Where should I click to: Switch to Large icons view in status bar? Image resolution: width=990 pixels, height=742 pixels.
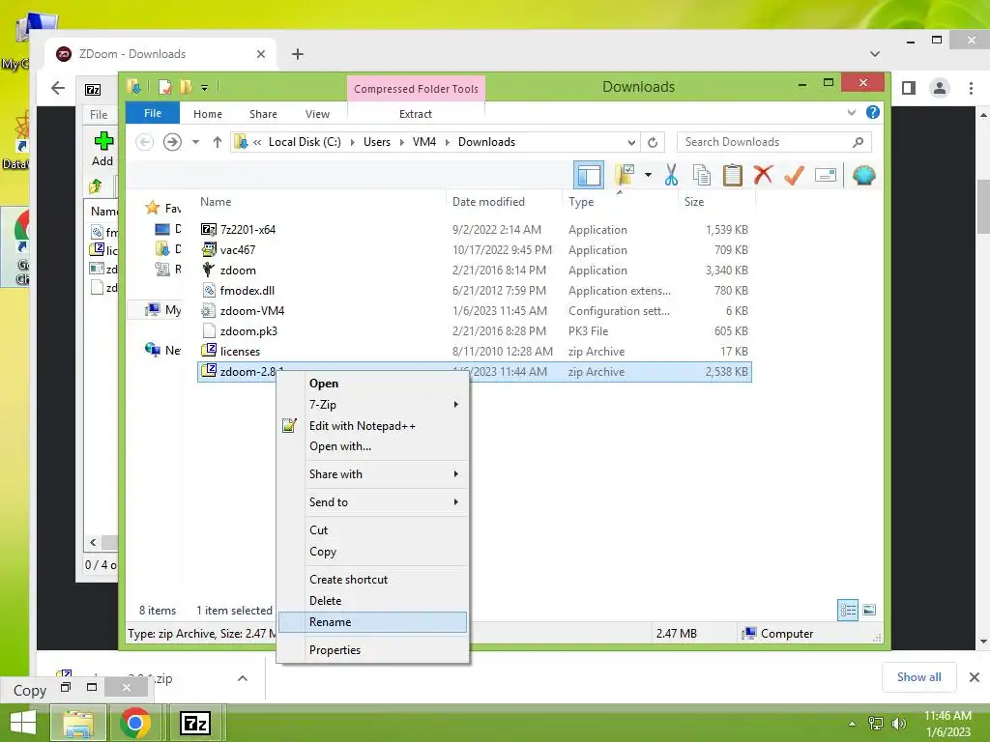(869, 610)
